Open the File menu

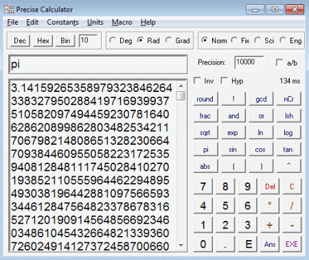pyautogui.click(x=12, y=23)
